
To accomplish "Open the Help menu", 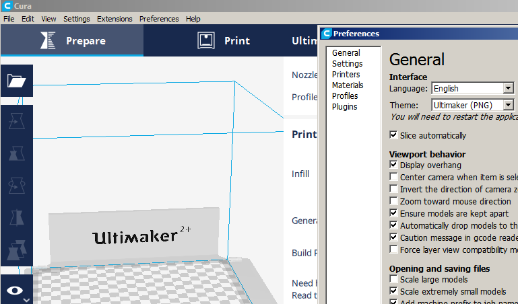I will coord(193,19).
